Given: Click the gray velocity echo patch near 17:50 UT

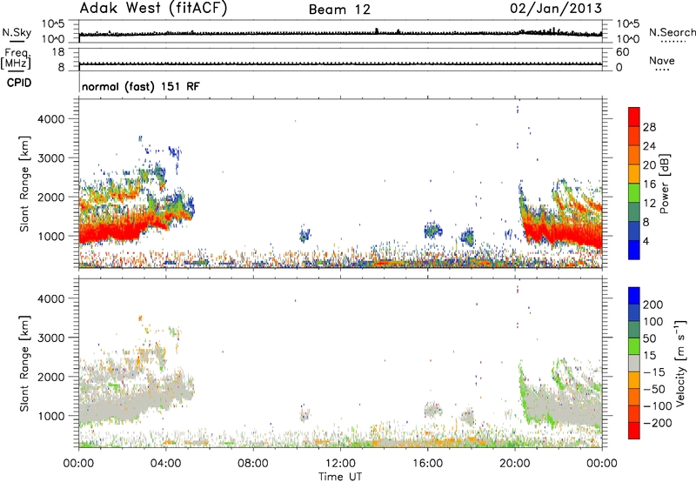Looking at the screenshot, I should 467,417.
